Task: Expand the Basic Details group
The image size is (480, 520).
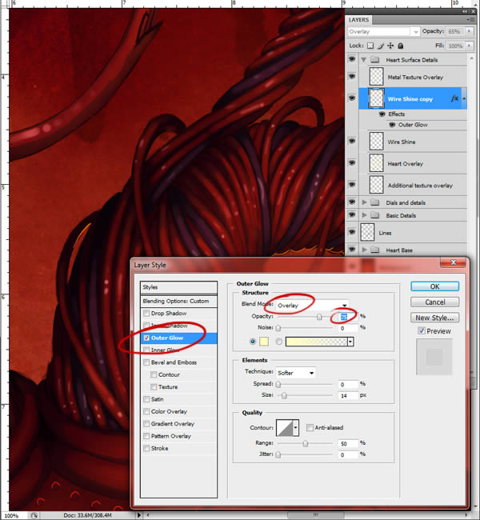Action: (x=364, y=215)
